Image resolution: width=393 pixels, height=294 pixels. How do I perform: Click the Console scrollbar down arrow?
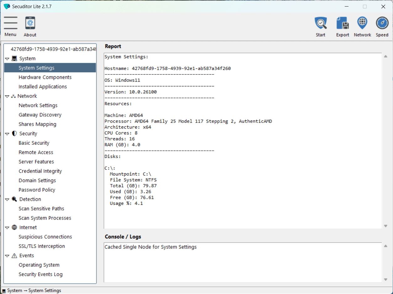coord(386,279)
